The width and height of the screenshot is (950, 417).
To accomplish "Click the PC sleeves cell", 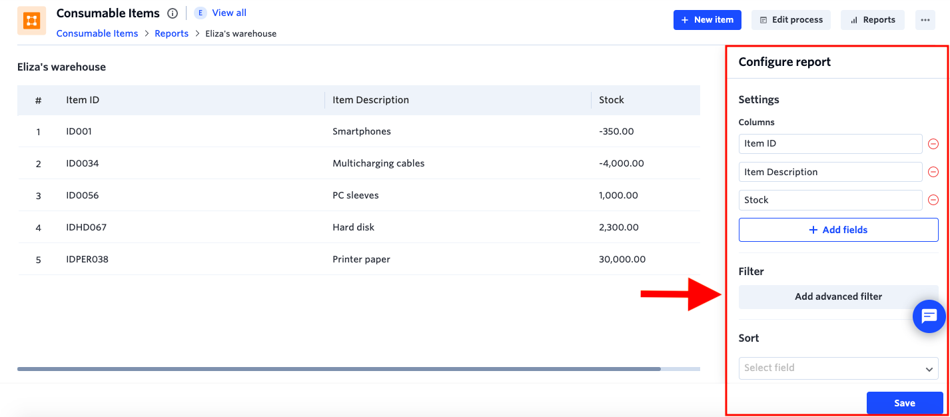I will pyautogui.click(x=355, y=195).
